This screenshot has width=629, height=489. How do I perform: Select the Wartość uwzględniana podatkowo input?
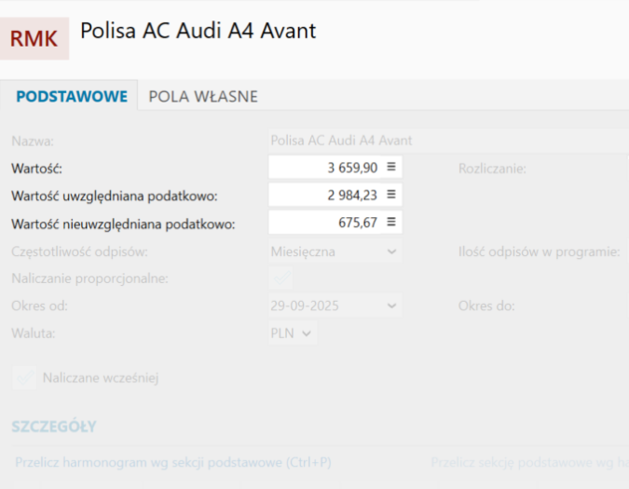tap(326, 195)
